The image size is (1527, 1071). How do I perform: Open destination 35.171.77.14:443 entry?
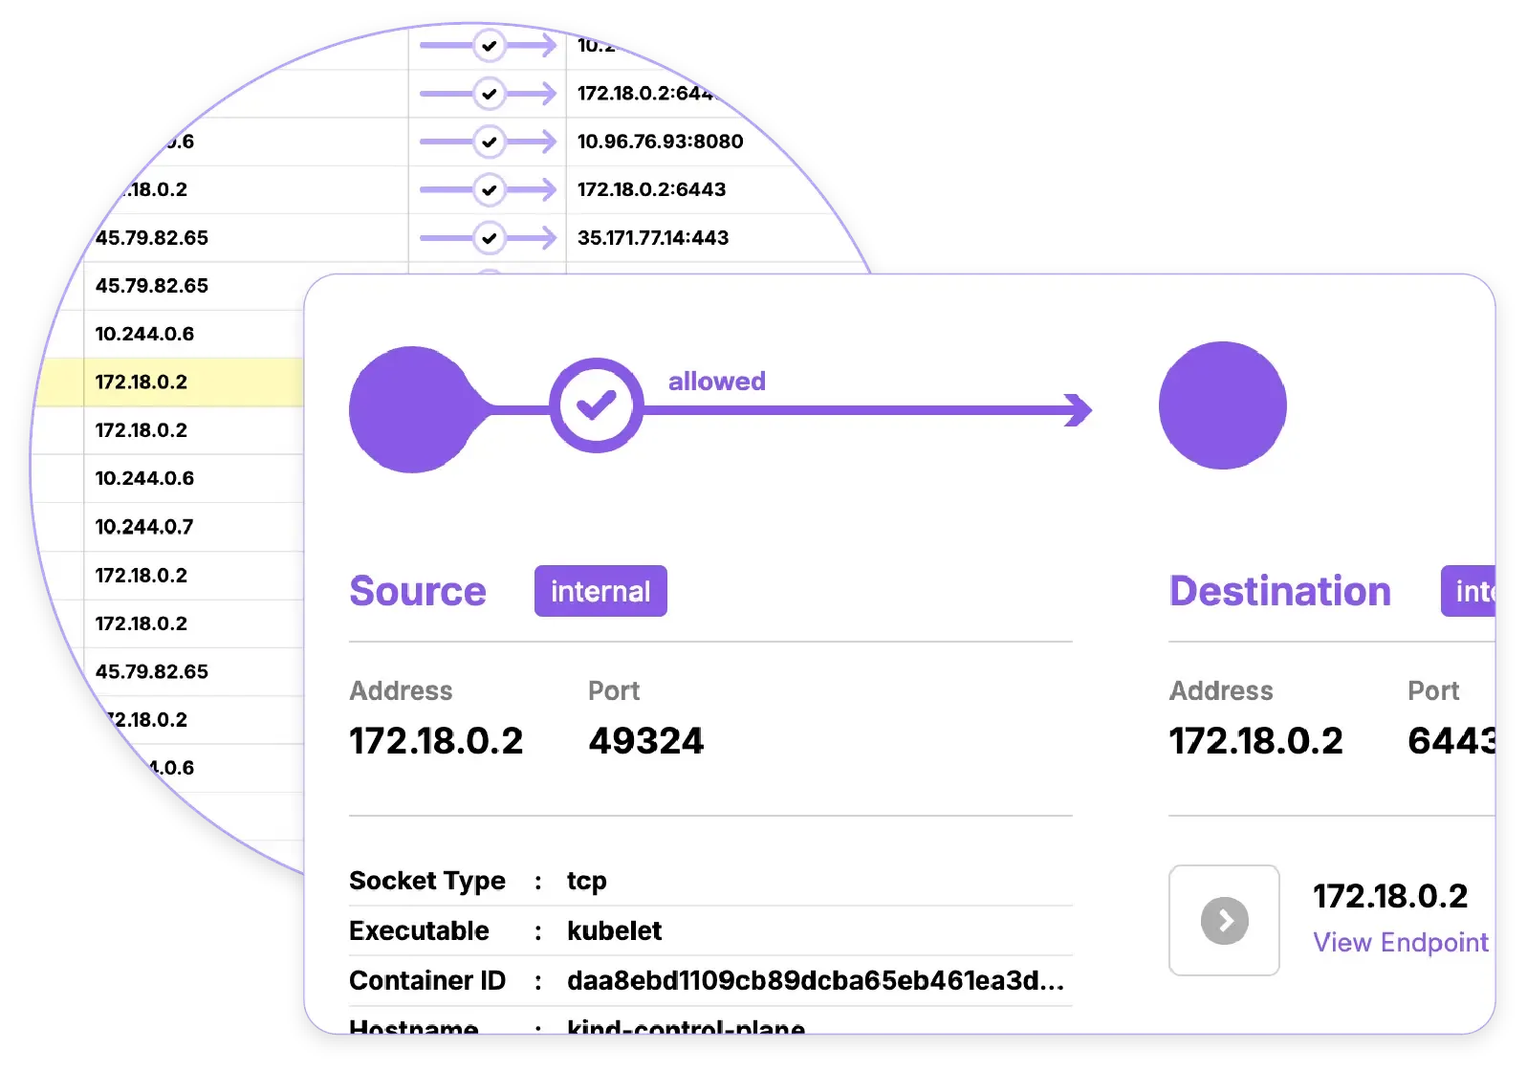pyautogui.click(x=653, y=238)
